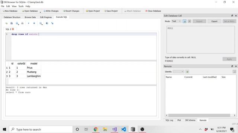The width and height of the screenshot is (238, 133).
Task: Click the Name column header in Remote
Action: point(169,77)
